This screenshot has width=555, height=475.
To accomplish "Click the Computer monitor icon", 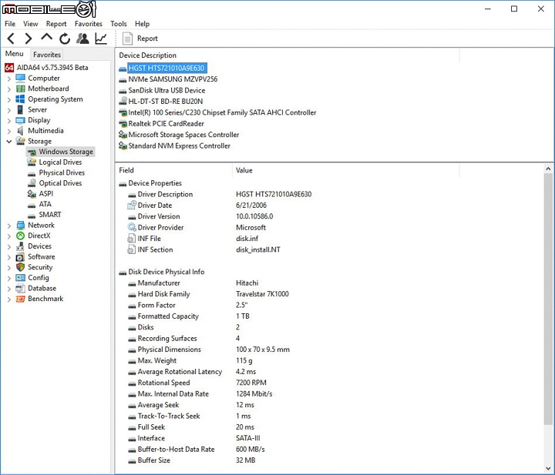I will coord(21,78).
